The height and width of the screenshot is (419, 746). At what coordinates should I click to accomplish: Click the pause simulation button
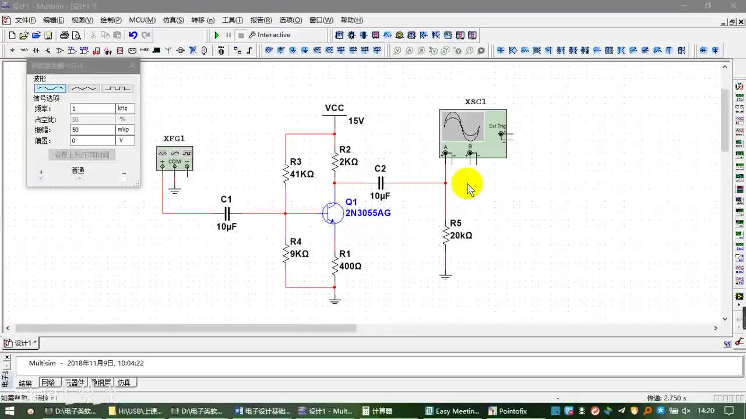tap(228, 35)
